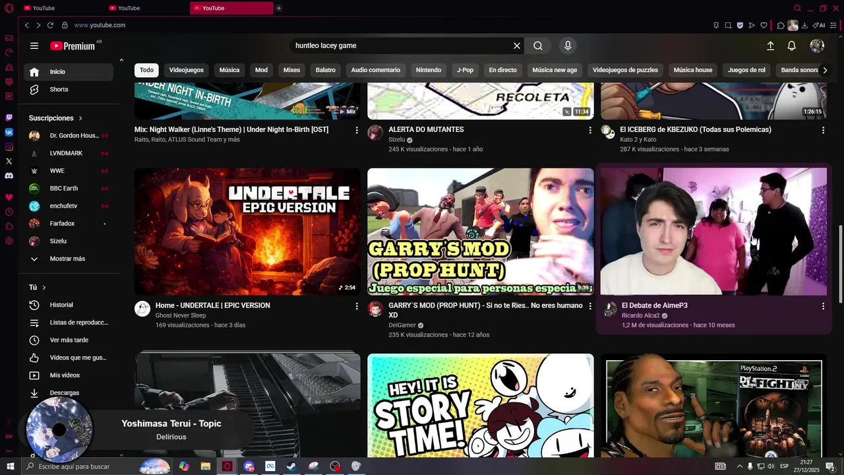Select the Videojuegos filter chip
This screenshot has width=844, height=475.
point(186,70)
